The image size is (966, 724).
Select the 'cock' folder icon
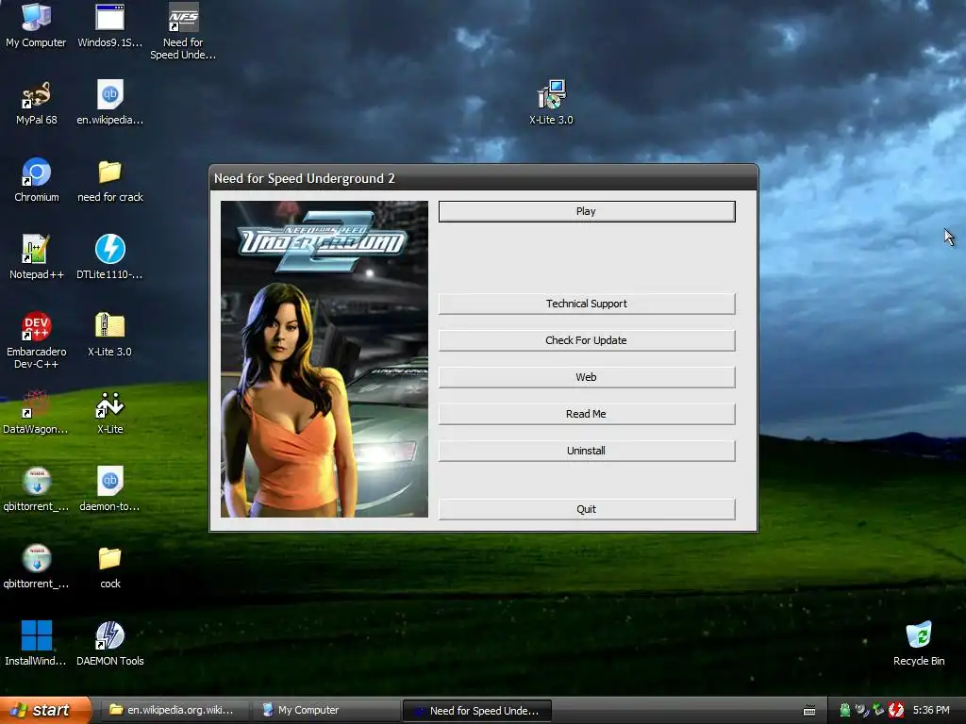click(109, 567)
